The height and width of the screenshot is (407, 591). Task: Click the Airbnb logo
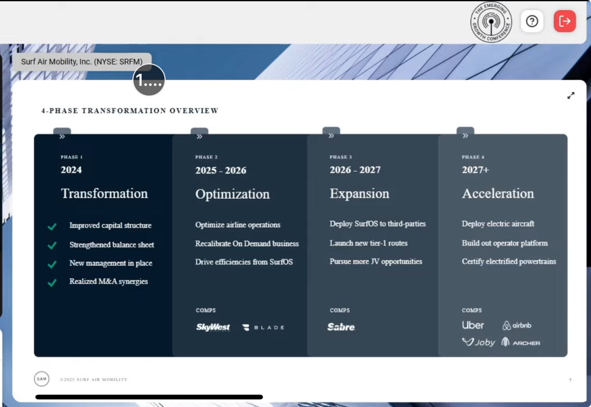[x=517, y=326]
